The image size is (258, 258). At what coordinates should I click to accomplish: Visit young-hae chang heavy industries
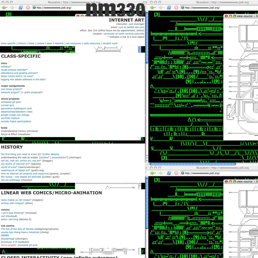pos(20,232)
